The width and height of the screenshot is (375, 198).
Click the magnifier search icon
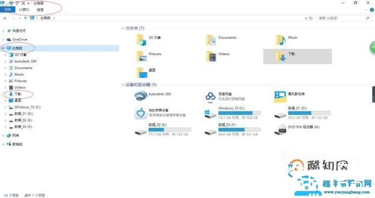pos(368,18)
